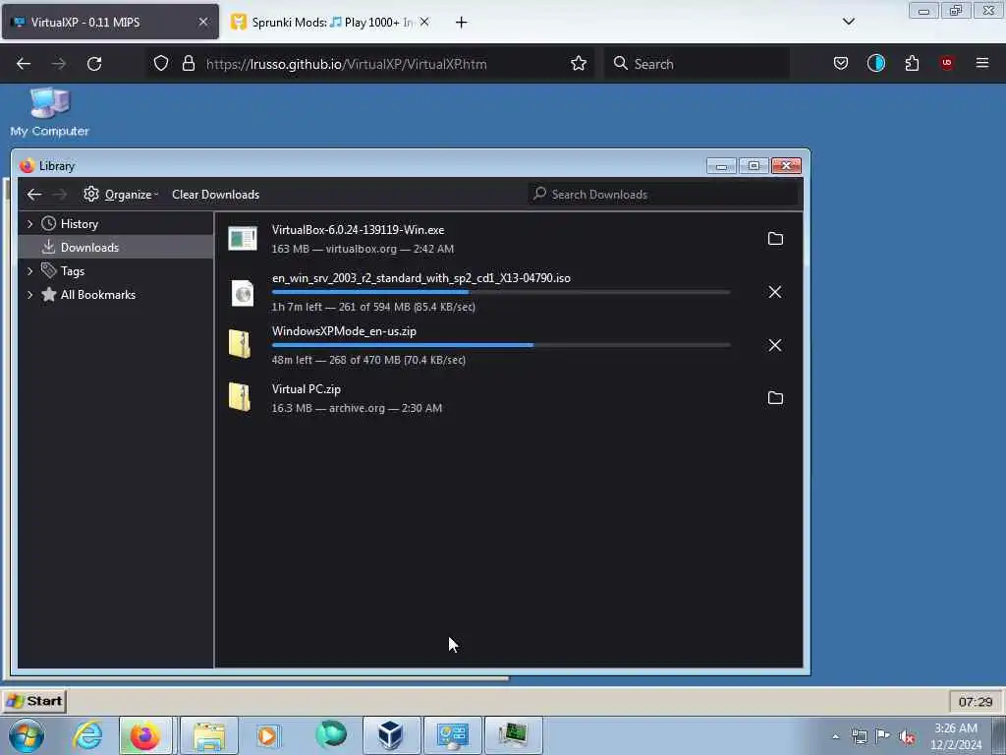This screenshot has height=755, width=1006.
Task: Select All Bookmarks in the sidebar
Action: click(98, 295)
